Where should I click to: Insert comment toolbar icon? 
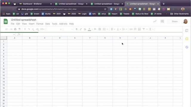(x=135, y=29)
